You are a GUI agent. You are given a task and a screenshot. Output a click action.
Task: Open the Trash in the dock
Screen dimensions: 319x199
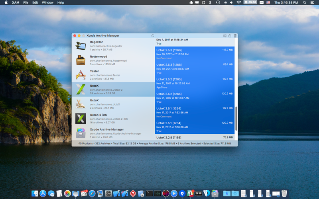[284, 193]
